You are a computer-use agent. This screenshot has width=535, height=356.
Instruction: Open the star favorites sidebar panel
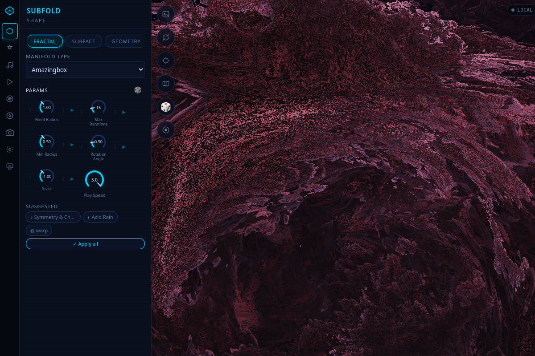[x=10, y=47]
